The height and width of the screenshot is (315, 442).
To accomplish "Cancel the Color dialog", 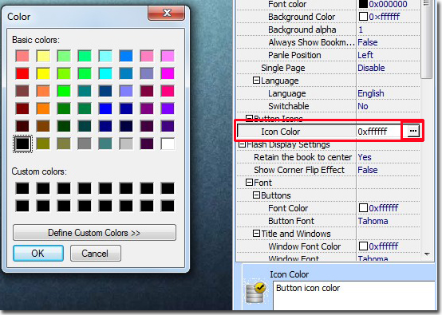I will (x=96, y=253).
